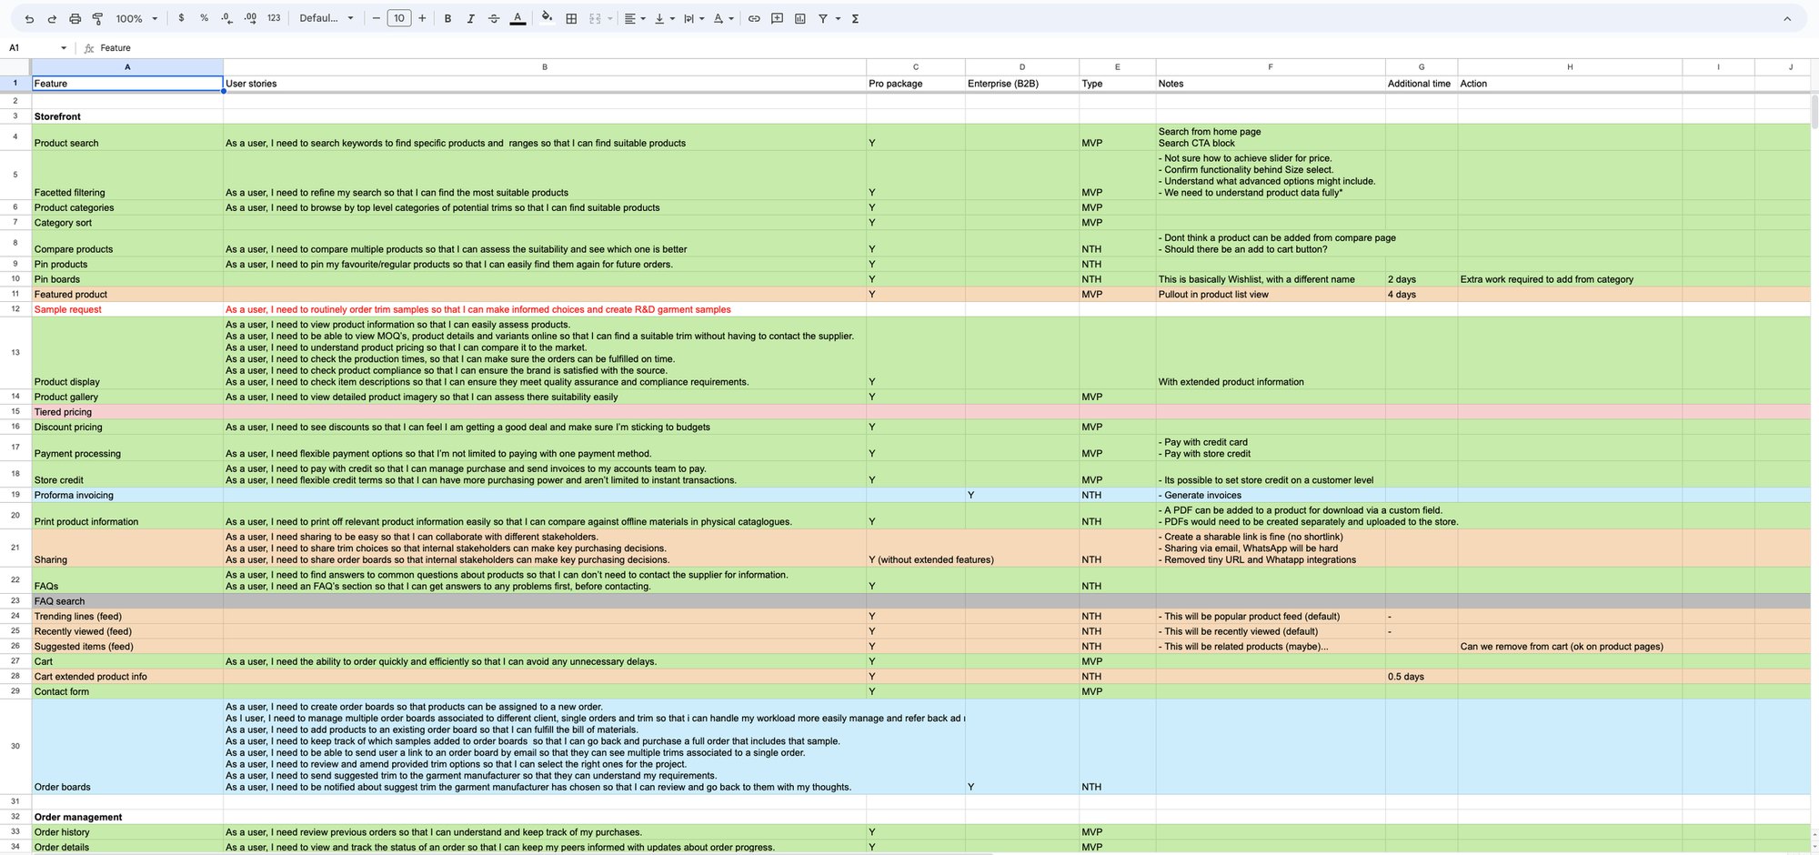Select row 30 header

pyautogui.click(x=15, y=746)
